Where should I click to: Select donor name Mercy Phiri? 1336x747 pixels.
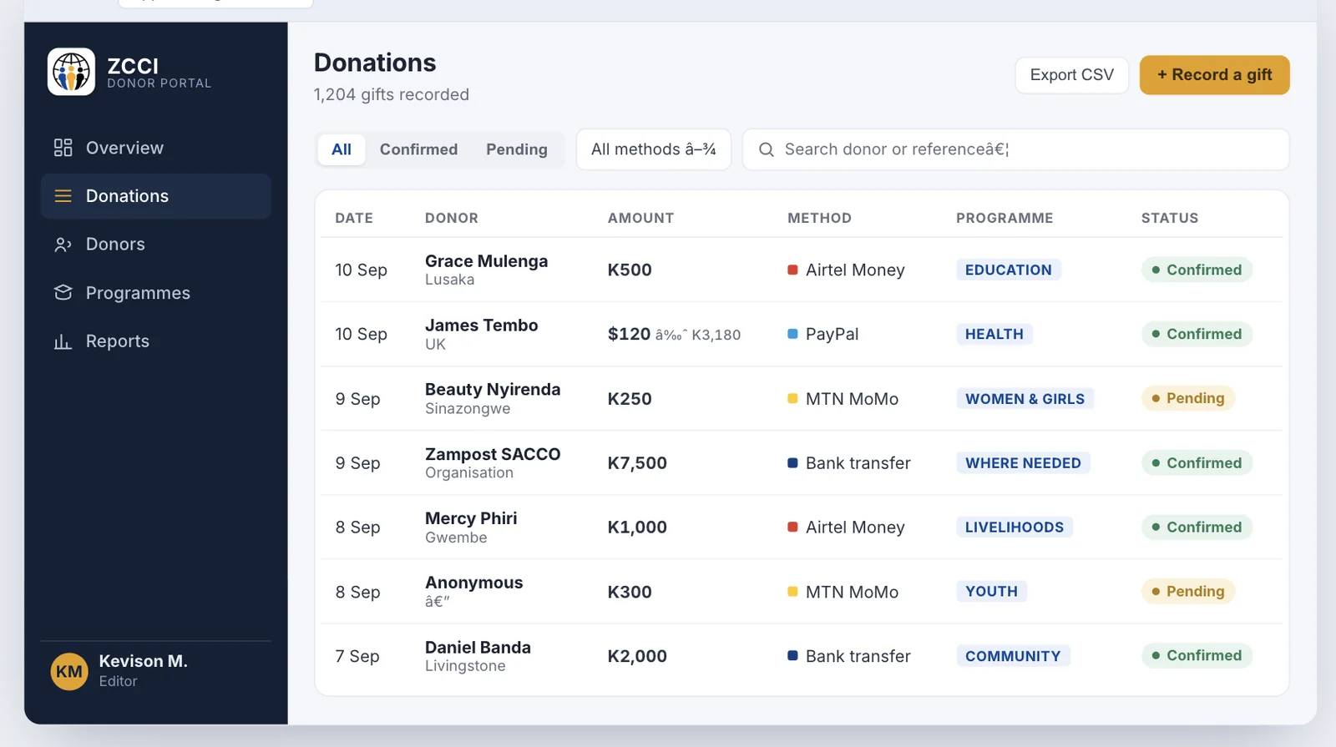click(471, 518)
